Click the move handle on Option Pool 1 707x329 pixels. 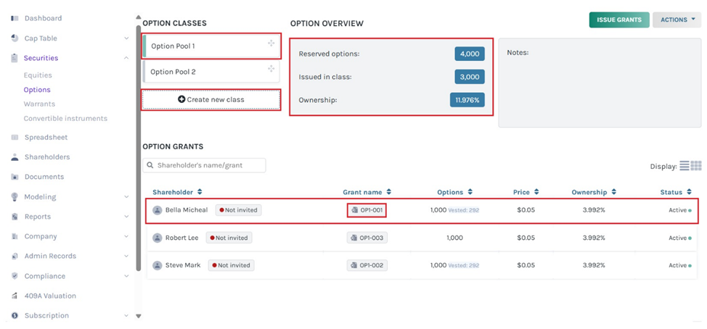coord(271,43)
